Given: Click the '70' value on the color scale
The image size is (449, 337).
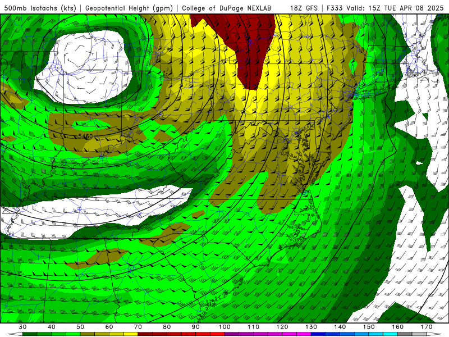Looking at the screenshot, I should 138,327.
